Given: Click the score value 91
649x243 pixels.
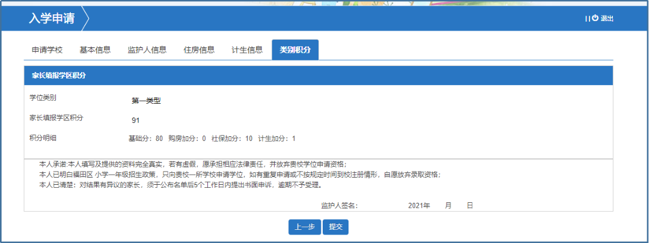Looking at the screenshot, I should pyautogui.click(x=135, y=120).
